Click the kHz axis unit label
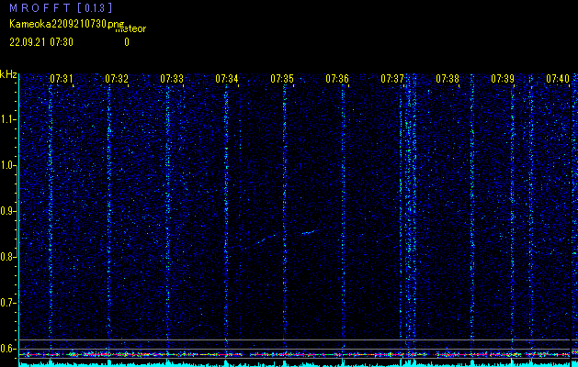The image size is (578, 367). coord(8,74)
